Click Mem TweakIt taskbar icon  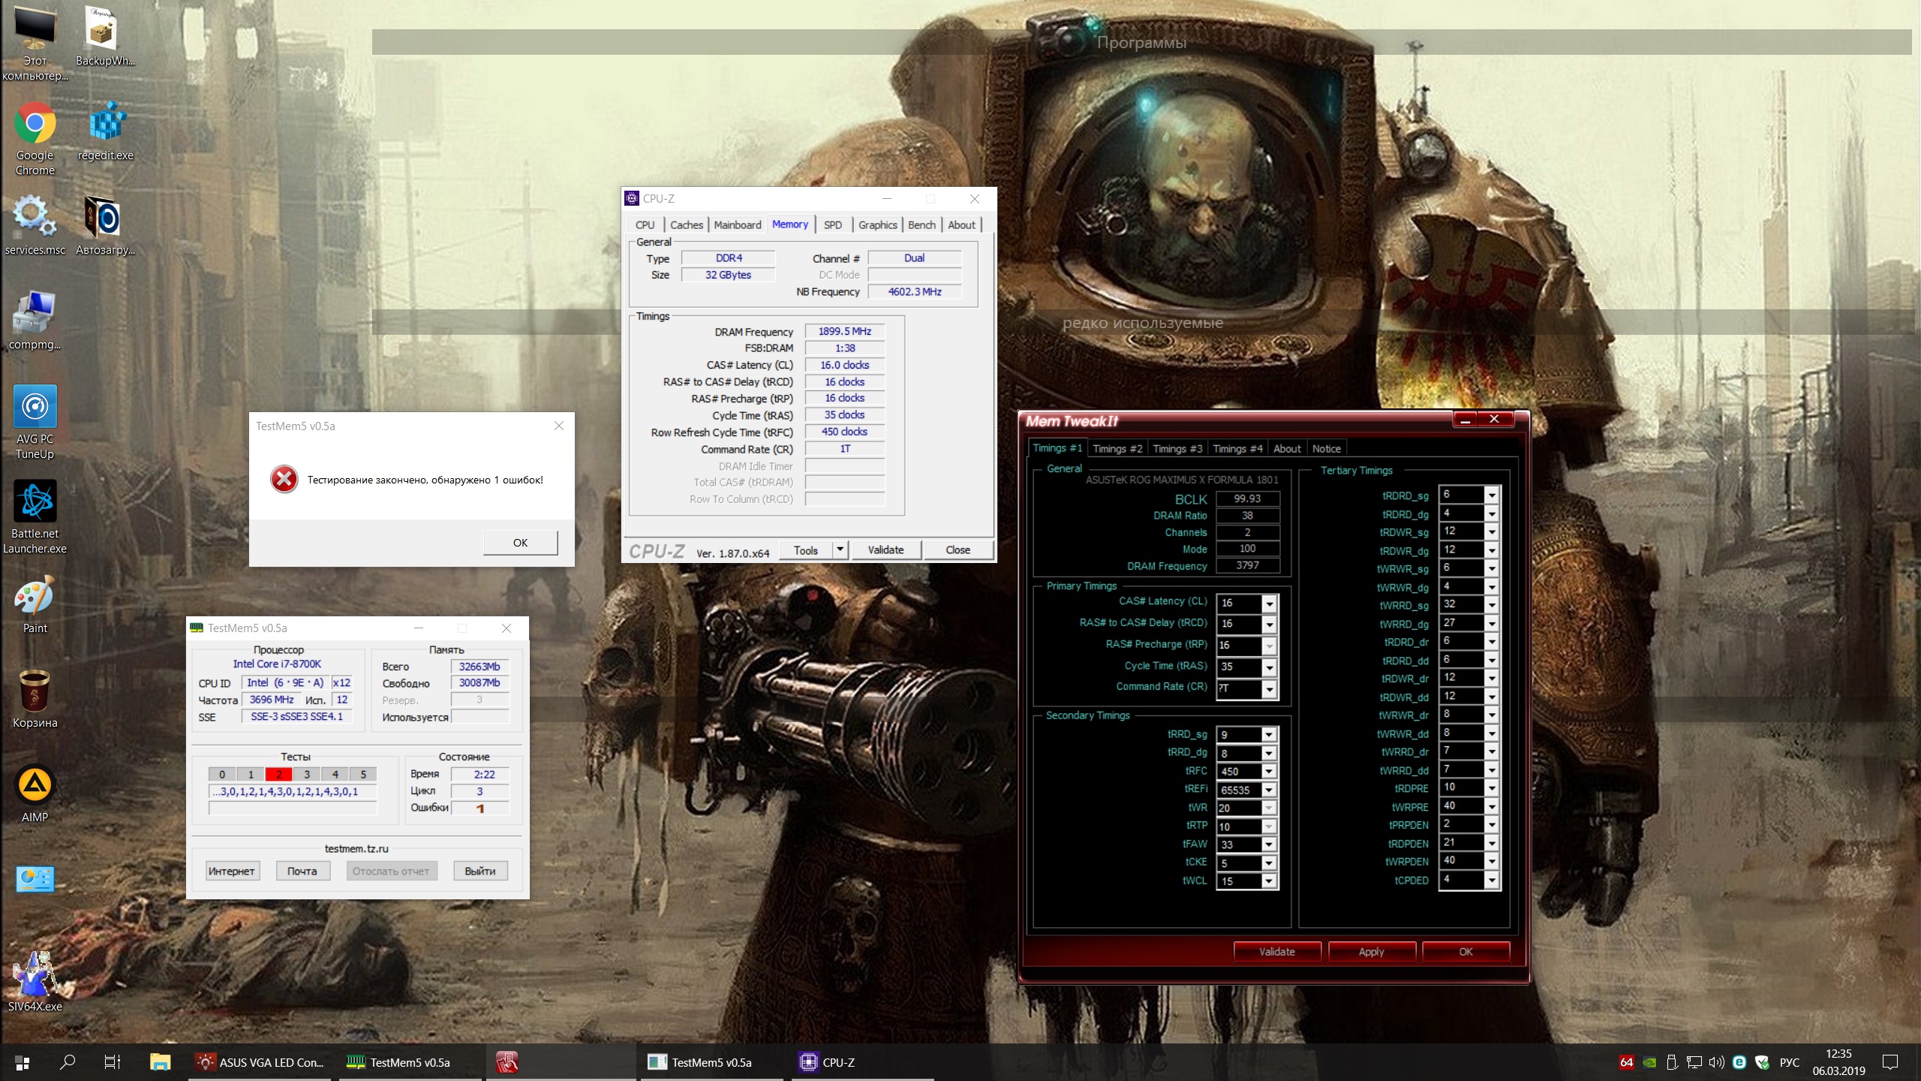tap(507, 1062)
